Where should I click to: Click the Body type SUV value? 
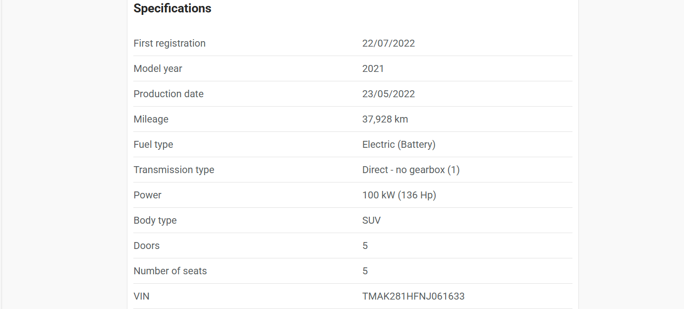pos(372,220)
